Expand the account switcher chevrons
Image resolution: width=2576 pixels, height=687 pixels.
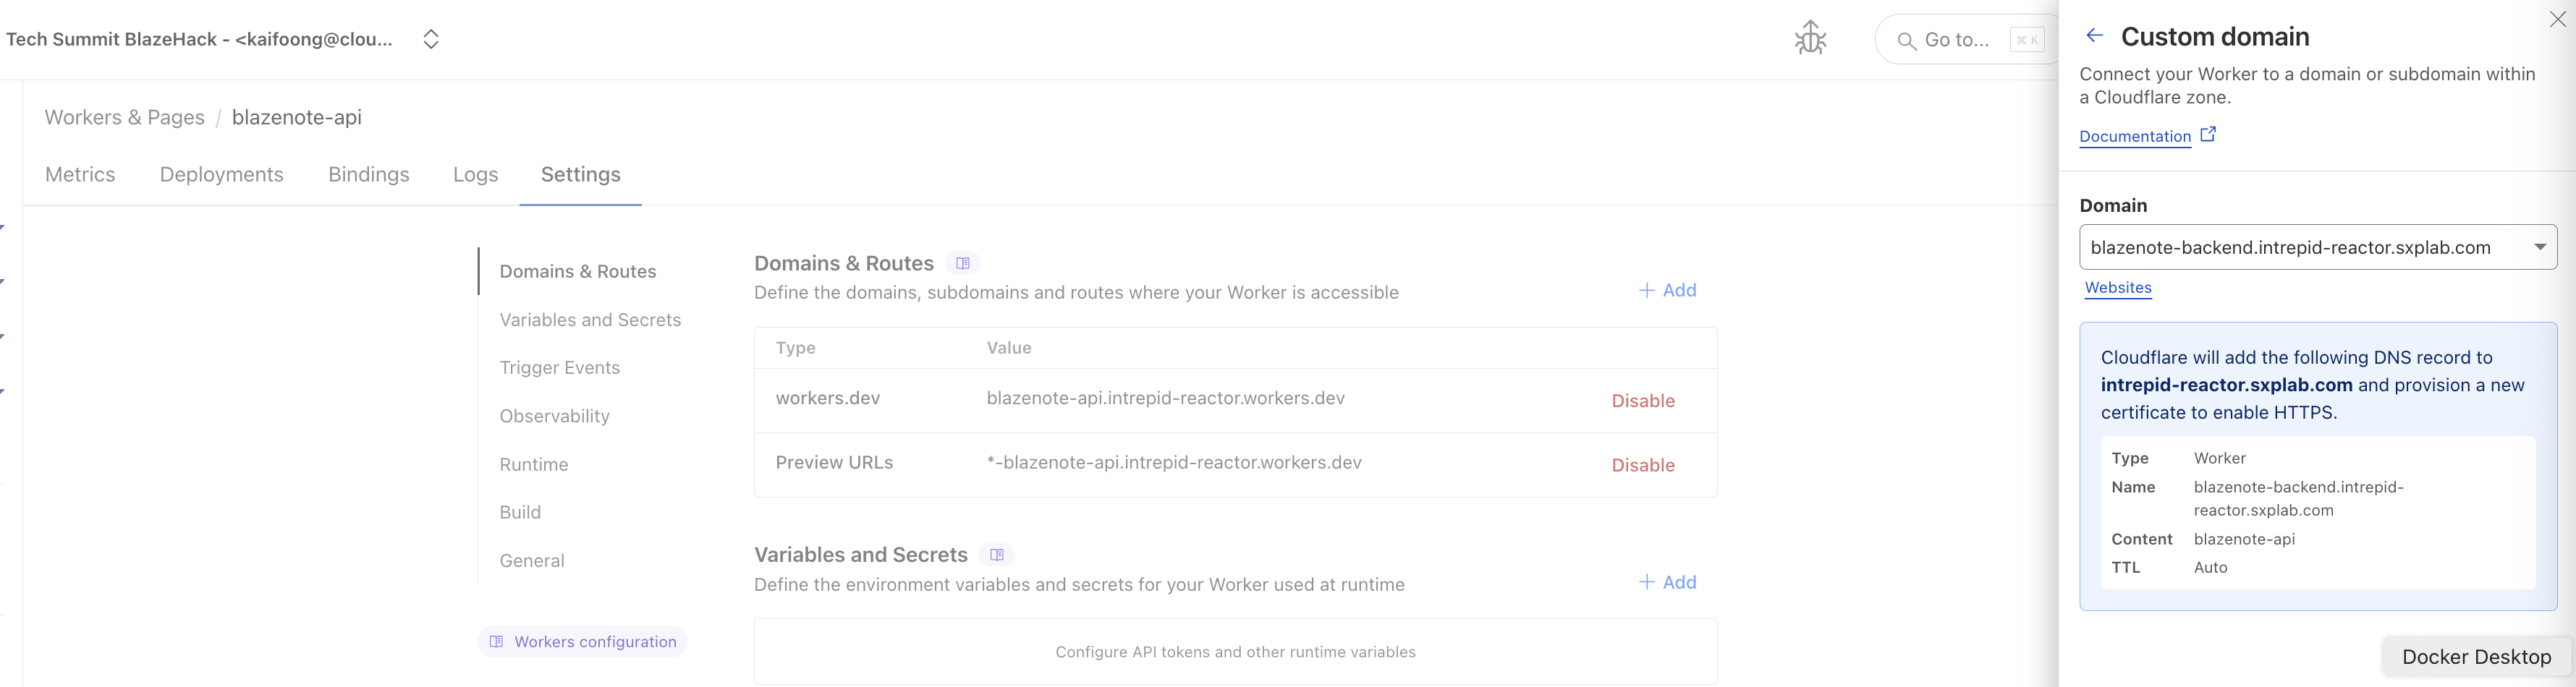(431, 39)
